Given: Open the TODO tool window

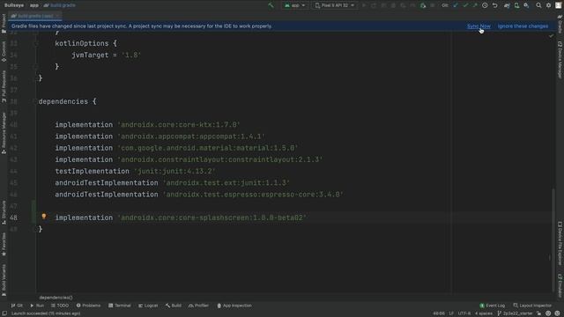Looking at the screenshot, I should pos(60,306).
